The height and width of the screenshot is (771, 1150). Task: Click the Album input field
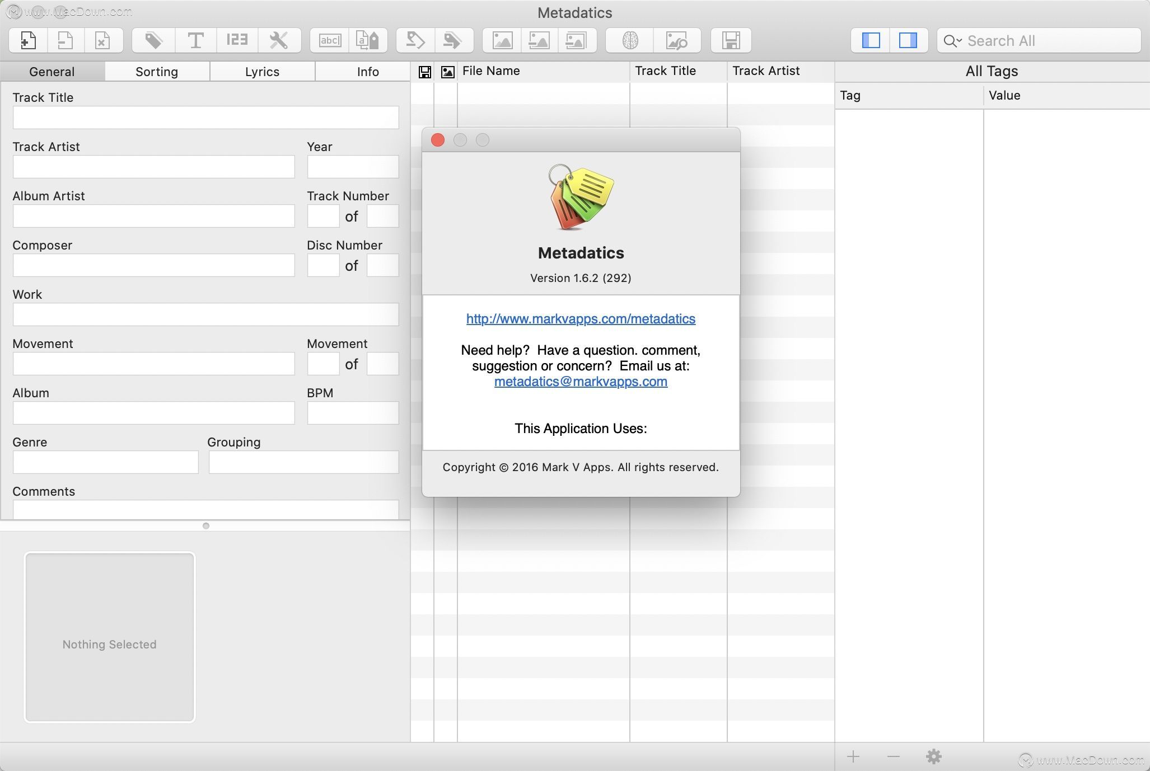tap(154, 413)
